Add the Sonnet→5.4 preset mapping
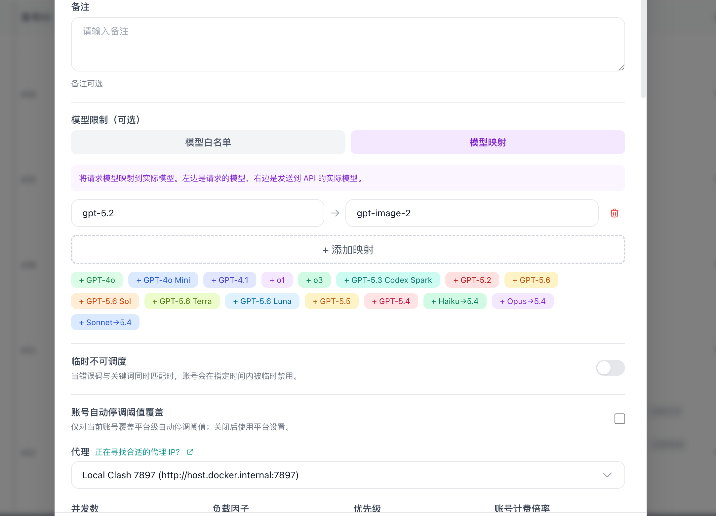Image resolution: width=716 pixels, height=516 pixels. 105,322
